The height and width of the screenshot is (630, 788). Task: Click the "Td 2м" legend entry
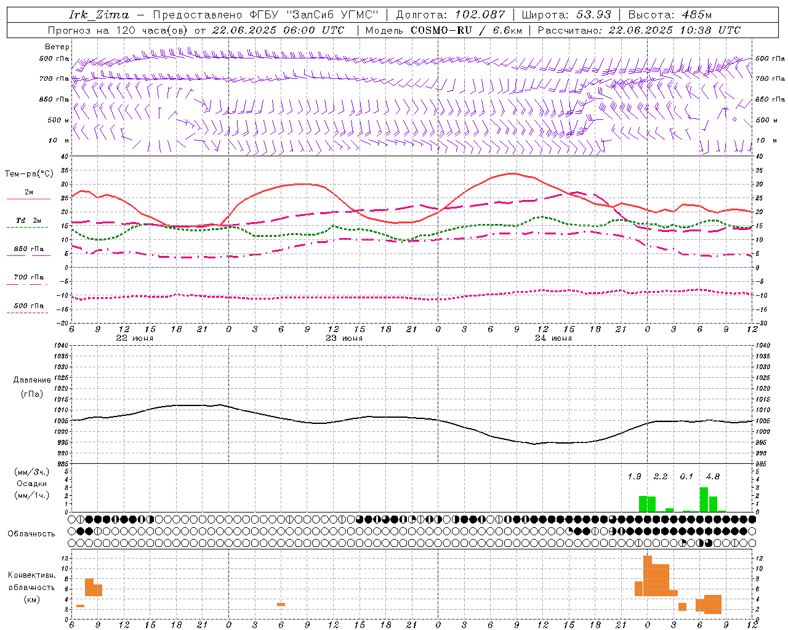[29, 220]
